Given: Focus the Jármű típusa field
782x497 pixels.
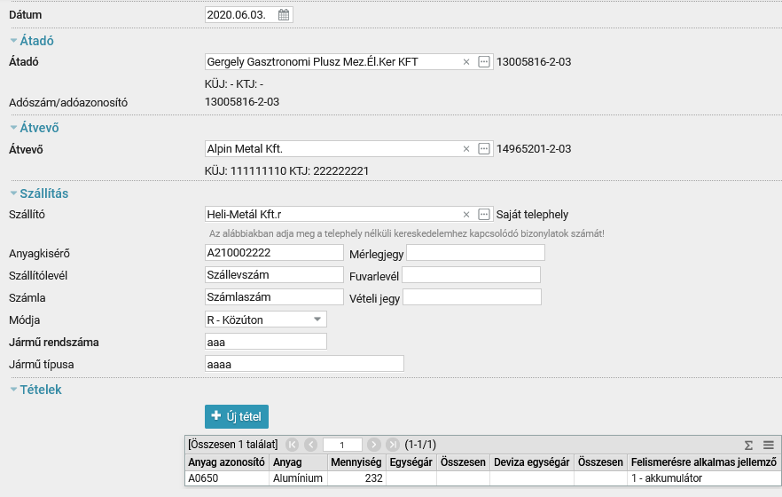Looking at the screenshot, I should 304,364.
